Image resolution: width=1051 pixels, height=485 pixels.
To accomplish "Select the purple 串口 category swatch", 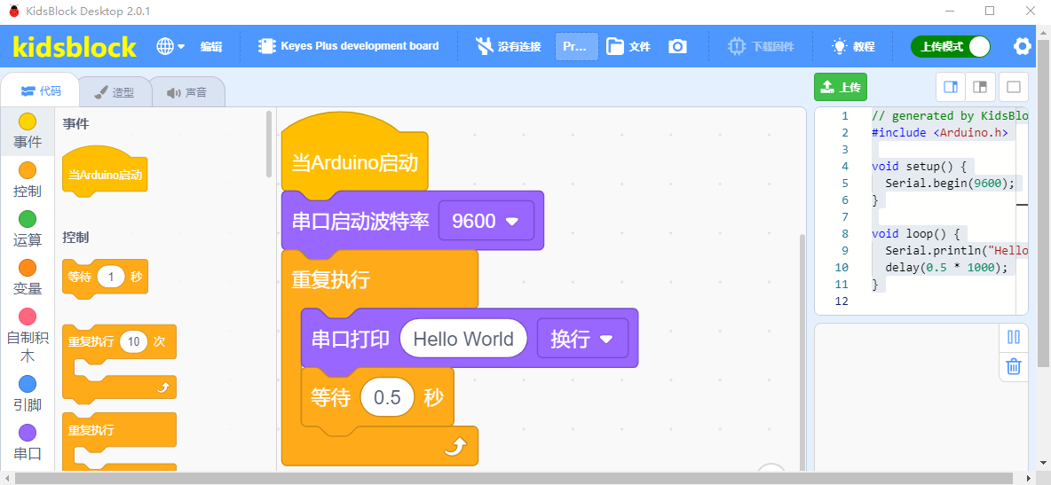I will [28, 433].
